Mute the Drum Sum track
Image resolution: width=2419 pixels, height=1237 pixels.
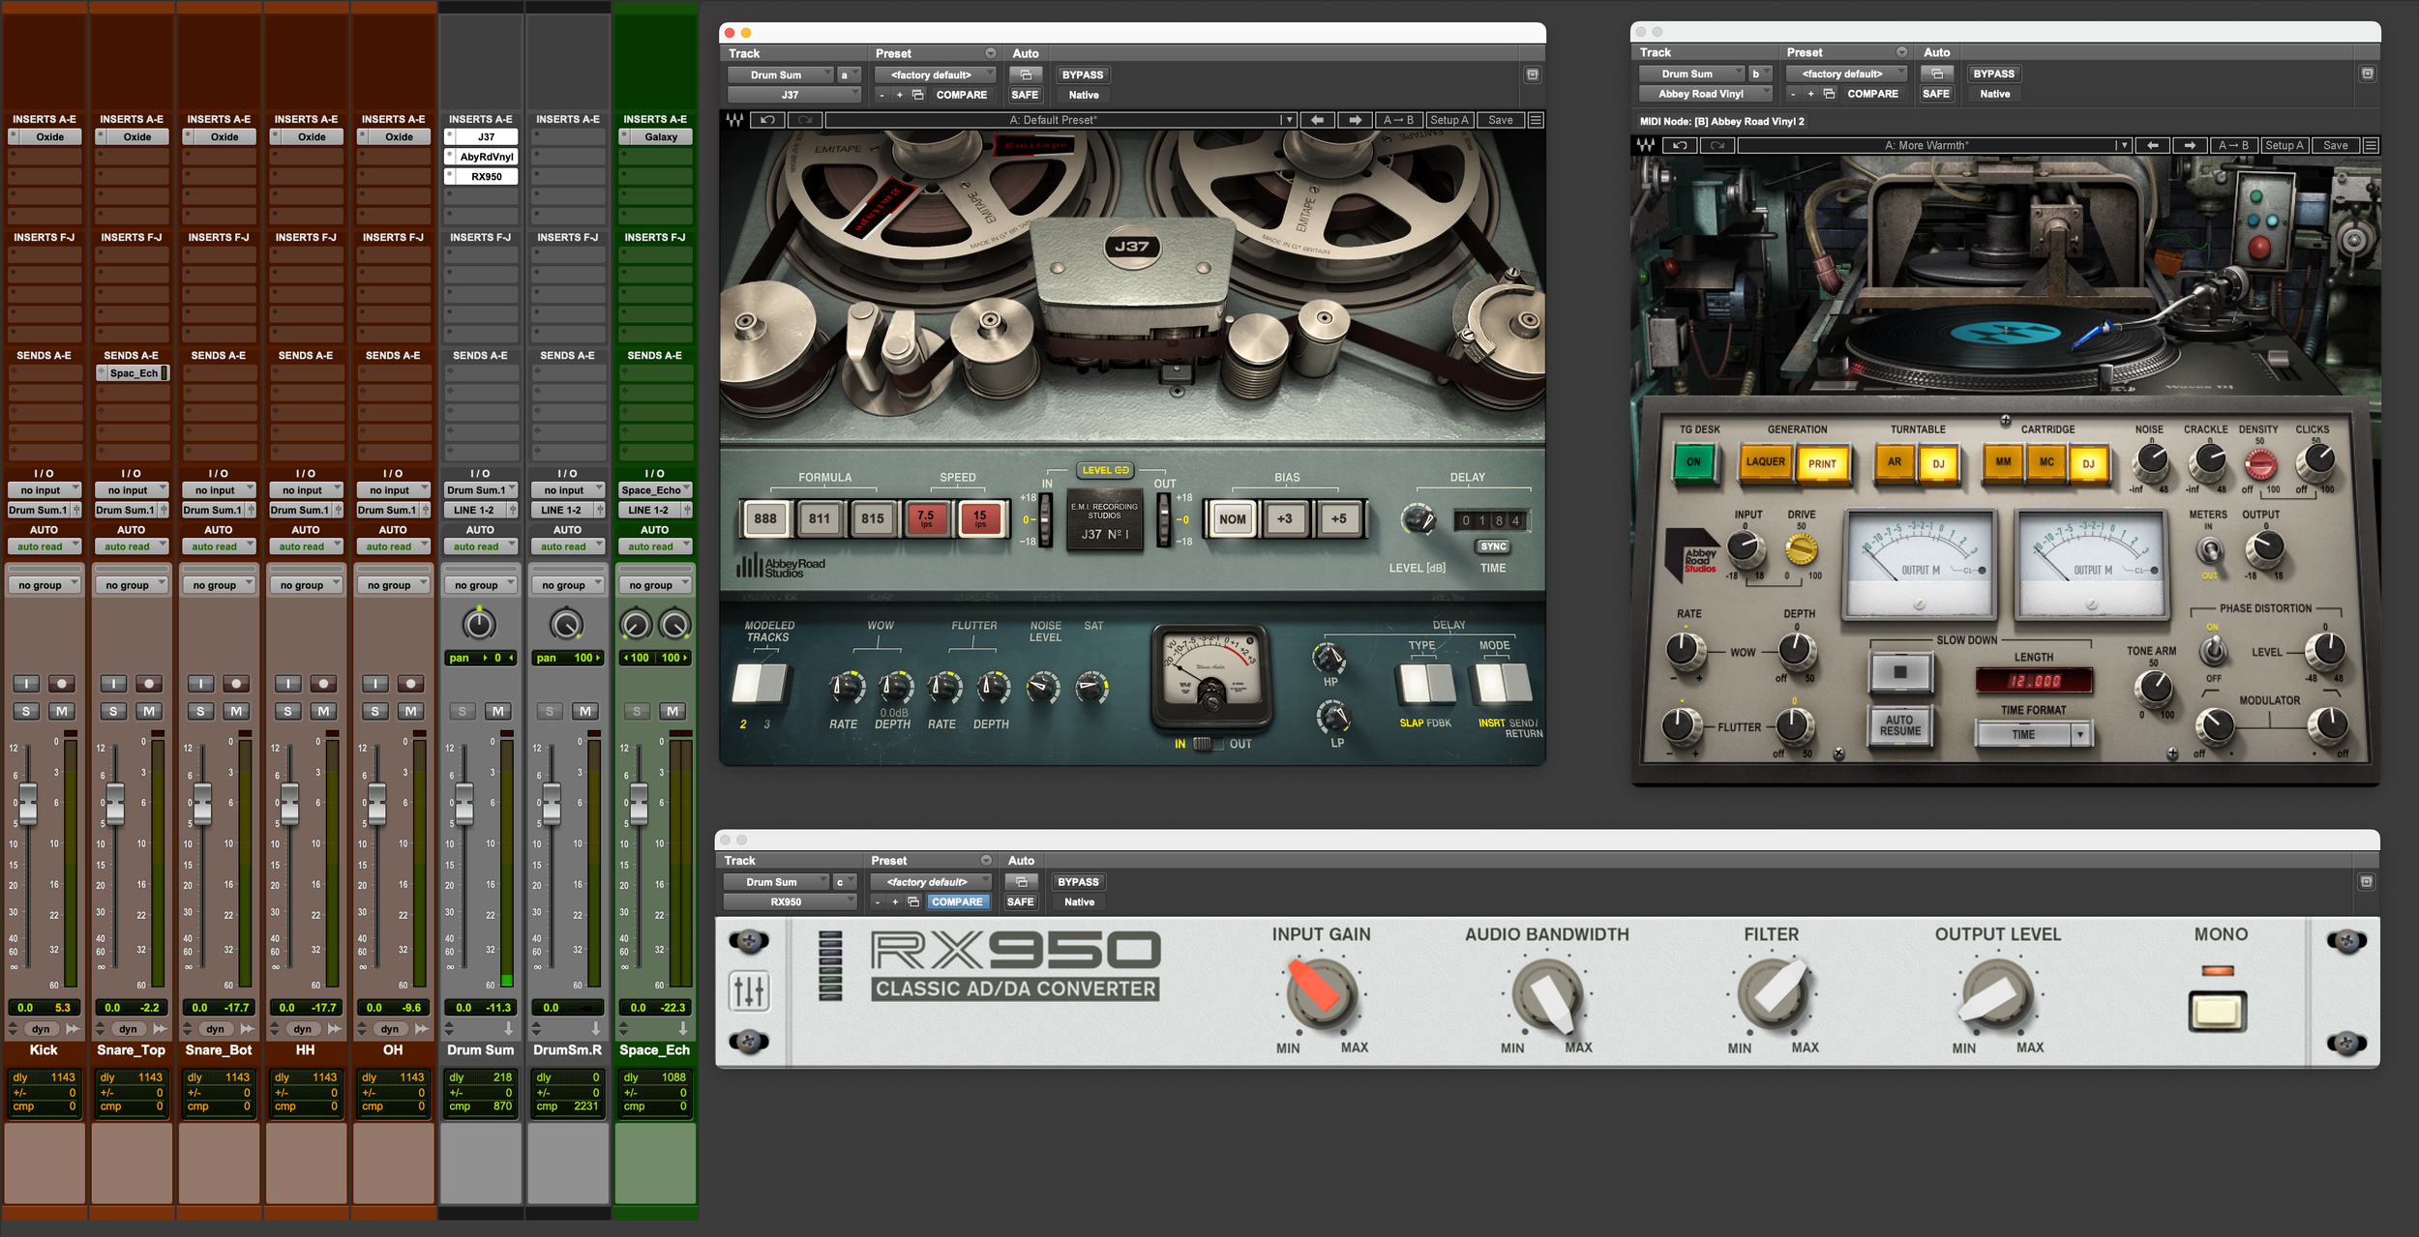pyautogui.click(x=497, y=711)
